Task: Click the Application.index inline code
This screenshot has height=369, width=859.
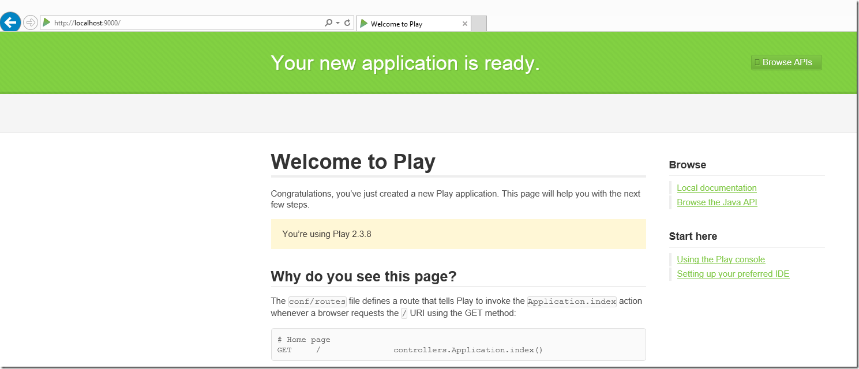Action: (572, 301)
